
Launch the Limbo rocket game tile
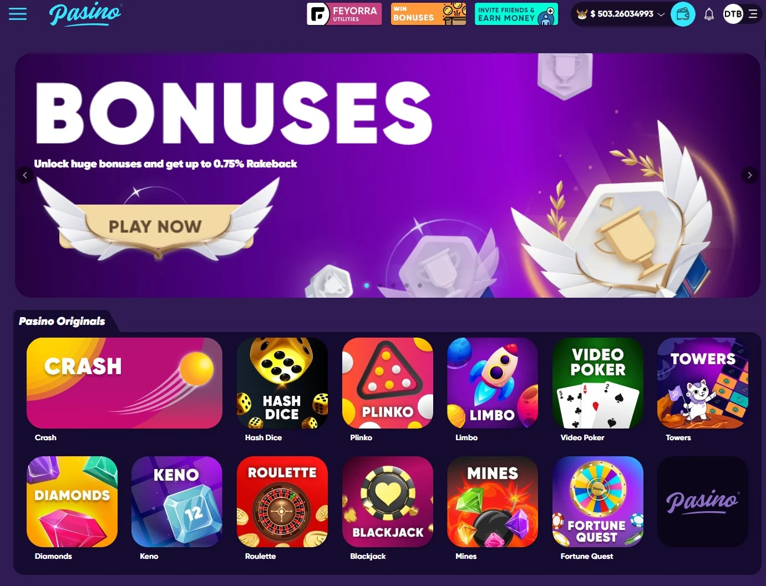pyautogui.click(x=493, y=383)
